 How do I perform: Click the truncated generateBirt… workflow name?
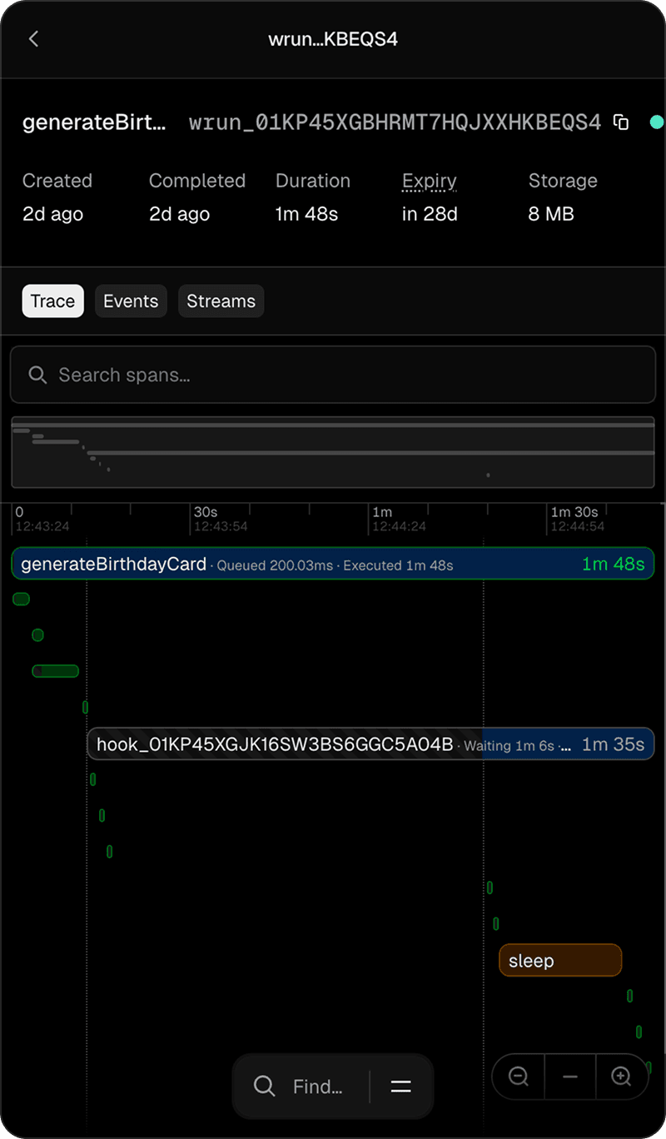[x=93, y=122]
